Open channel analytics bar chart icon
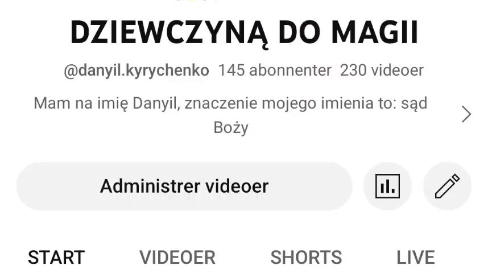 pos(387,186)
